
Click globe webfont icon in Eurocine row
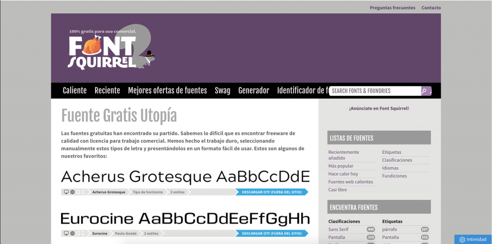[x=73, y=233]
